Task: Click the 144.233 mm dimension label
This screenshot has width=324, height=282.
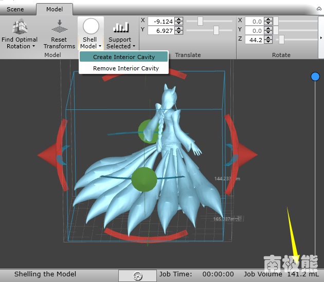Action: (227, 178)
